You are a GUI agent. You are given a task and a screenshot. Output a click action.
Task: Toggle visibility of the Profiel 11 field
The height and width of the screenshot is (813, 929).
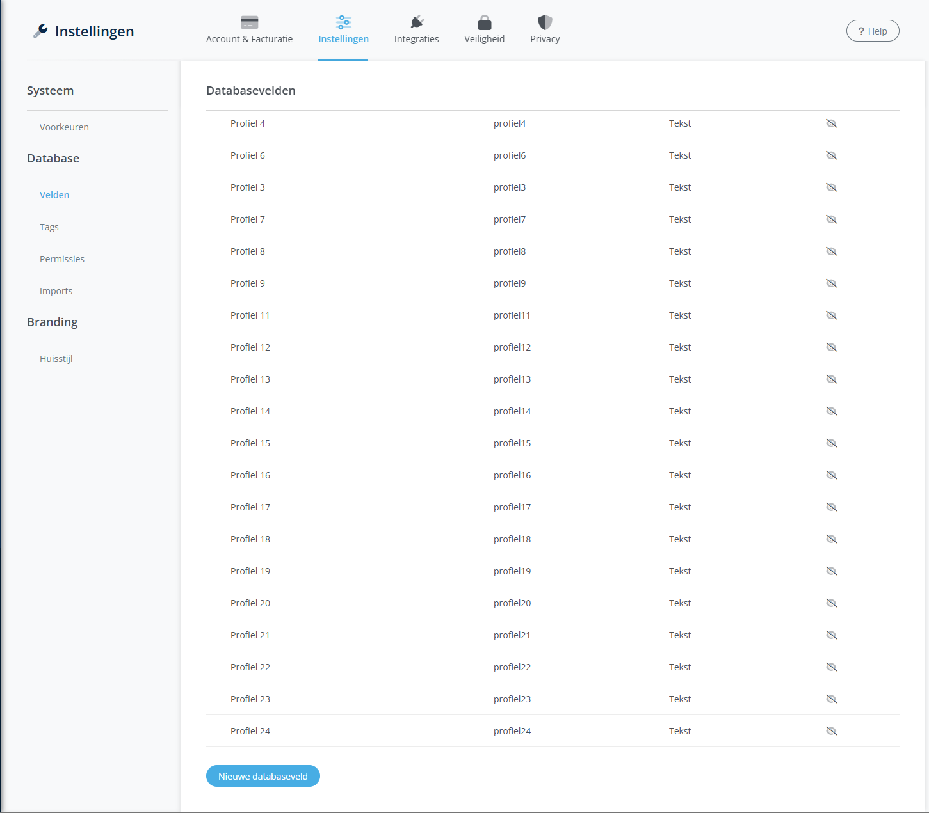pos(831,315)
